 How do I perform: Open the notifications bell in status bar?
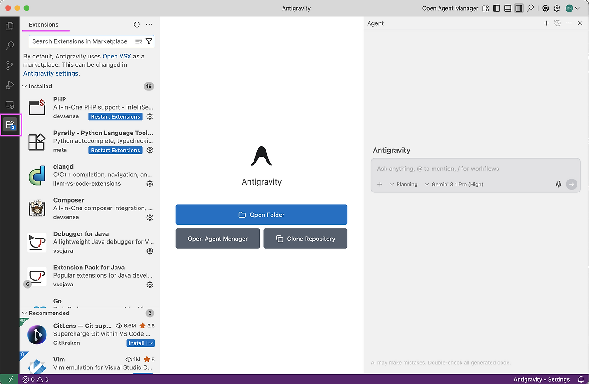[x=581, y=379]
